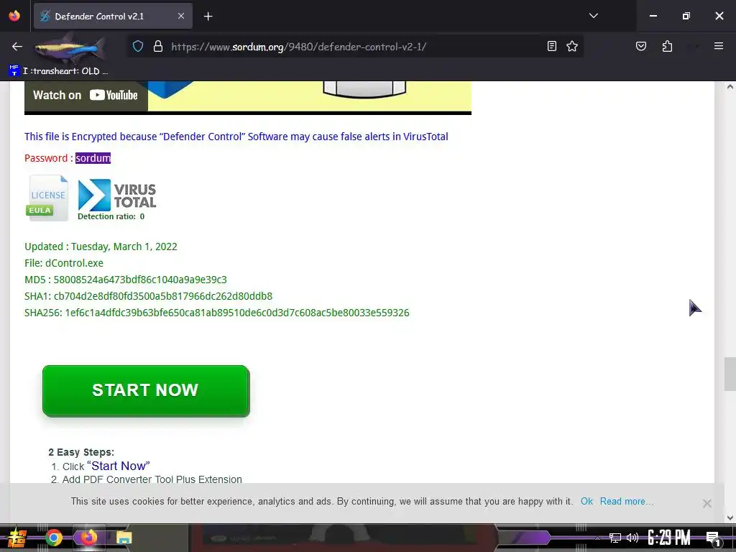Click the SHA1 hash value line
The width and height of the screenshot is (736, 552).
[148, 296]
